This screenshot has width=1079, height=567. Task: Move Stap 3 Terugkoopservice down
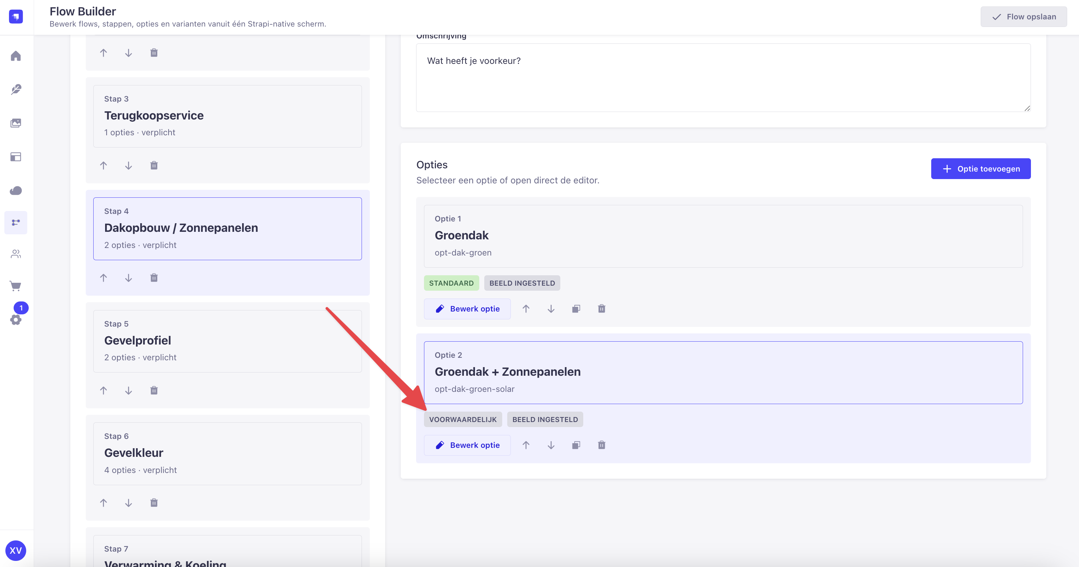coord(128,165)
